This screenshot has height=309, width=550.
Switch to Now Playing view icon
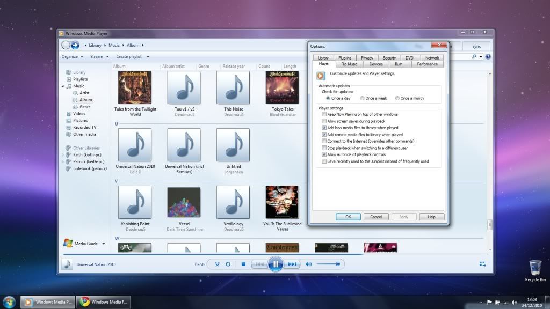482,264
